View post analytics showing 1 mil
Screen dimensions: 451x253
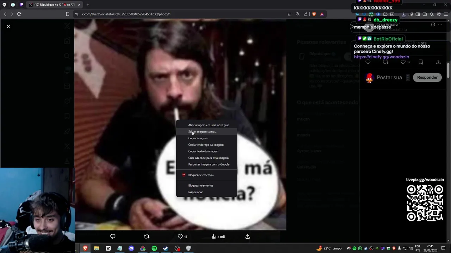(x=218, y=236)
